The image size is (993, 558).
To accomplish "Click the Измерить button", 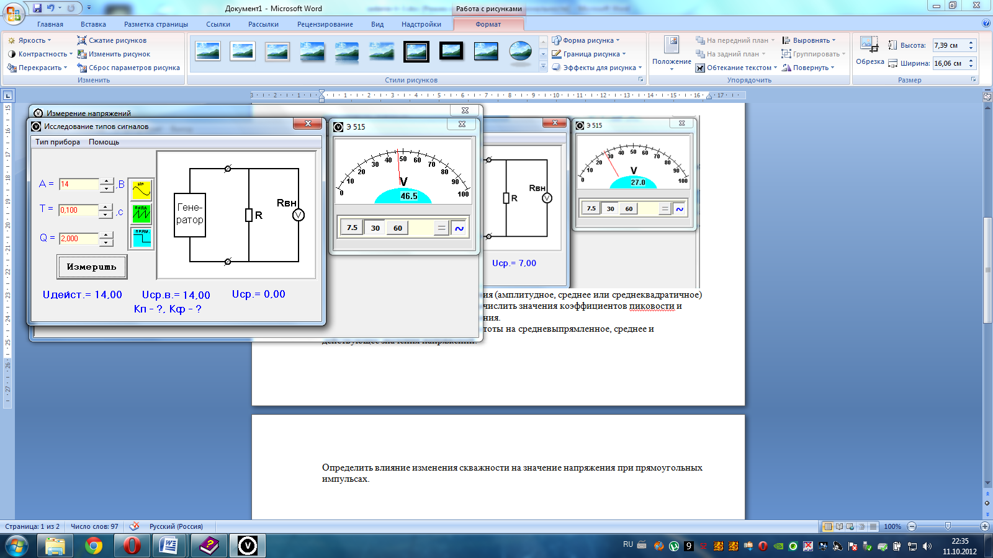I will 92,267.
